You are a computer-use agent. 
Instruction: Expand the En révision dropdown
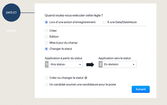[119, 64]
